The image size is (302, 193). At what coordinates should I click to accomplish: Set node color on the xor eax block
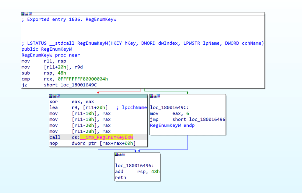pos(51,96)
